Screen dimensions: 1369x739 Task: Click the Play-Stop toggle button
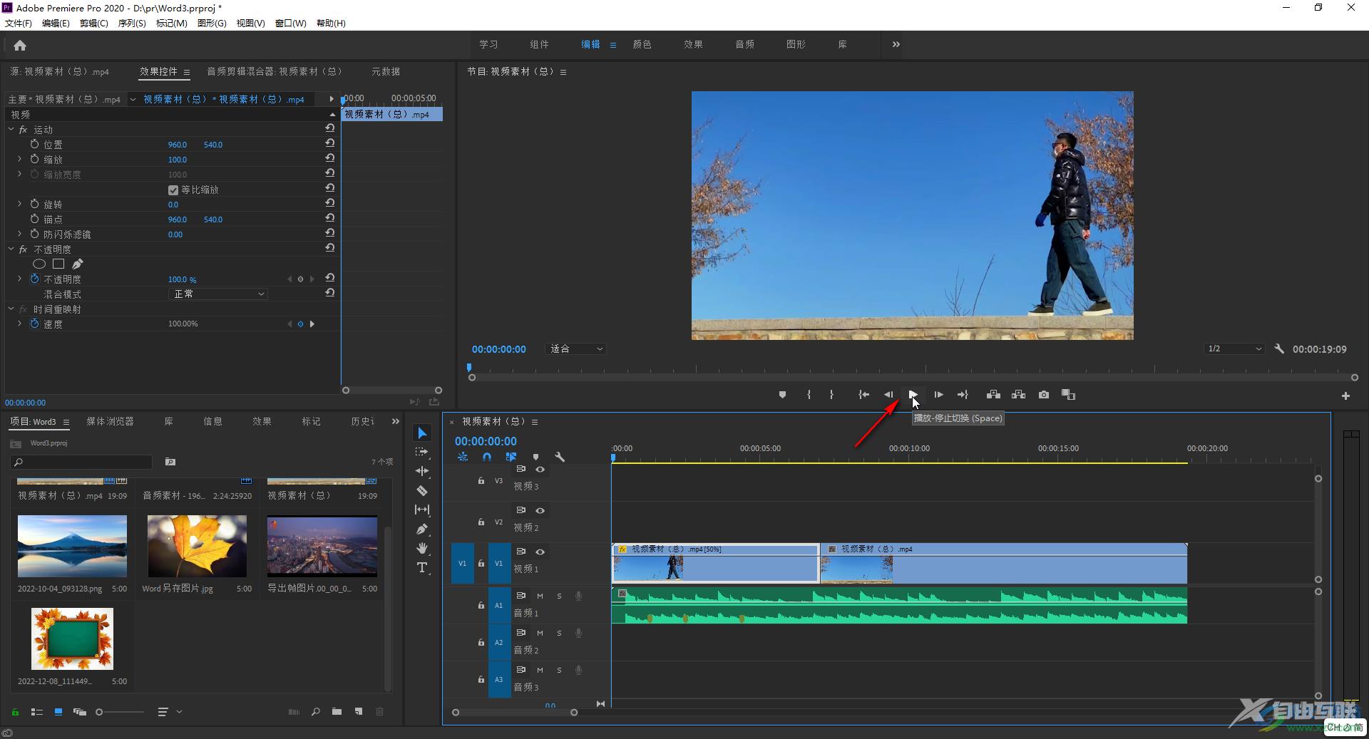(913, 395)
